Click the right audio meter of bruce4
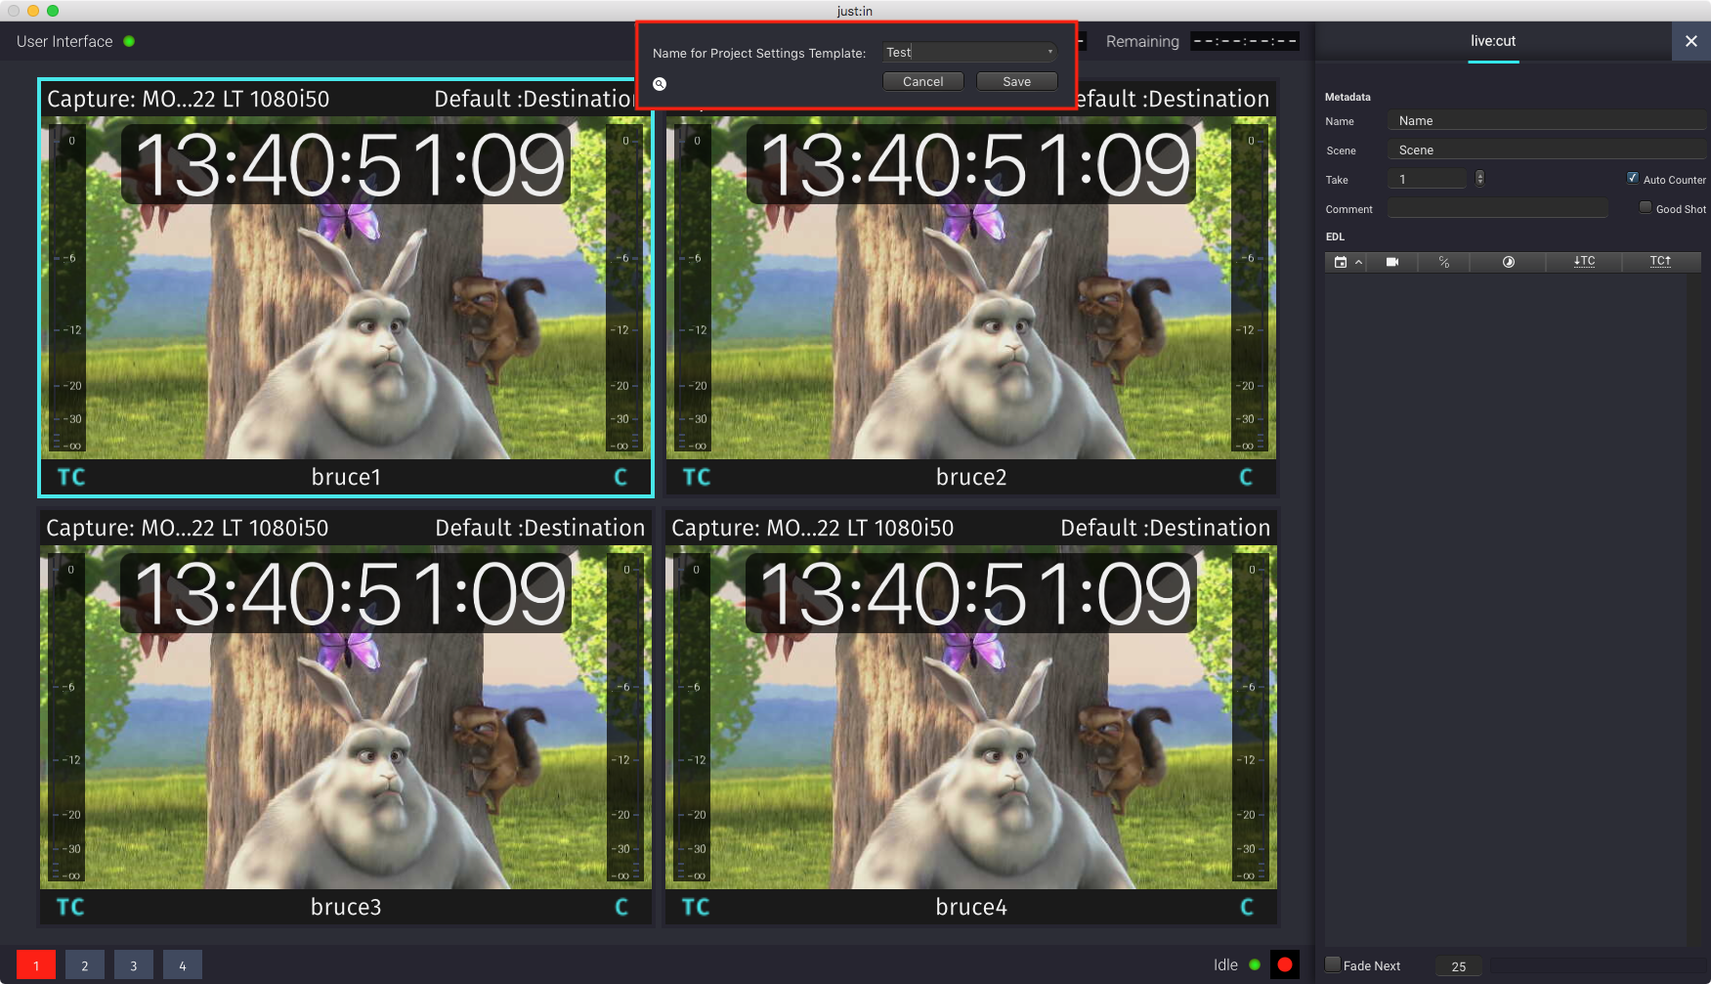 1251,717
